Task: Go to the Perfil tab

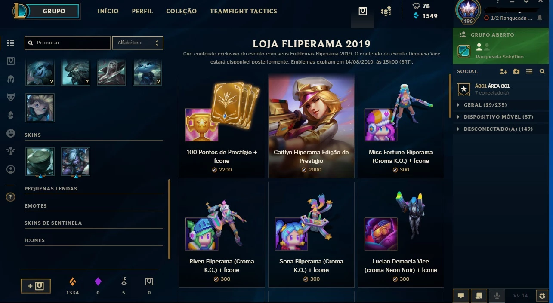Action: [142, 11]
